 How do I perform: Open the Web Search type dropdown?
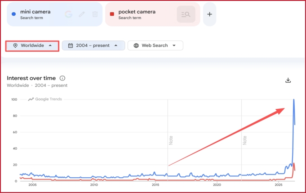[155, 45]
